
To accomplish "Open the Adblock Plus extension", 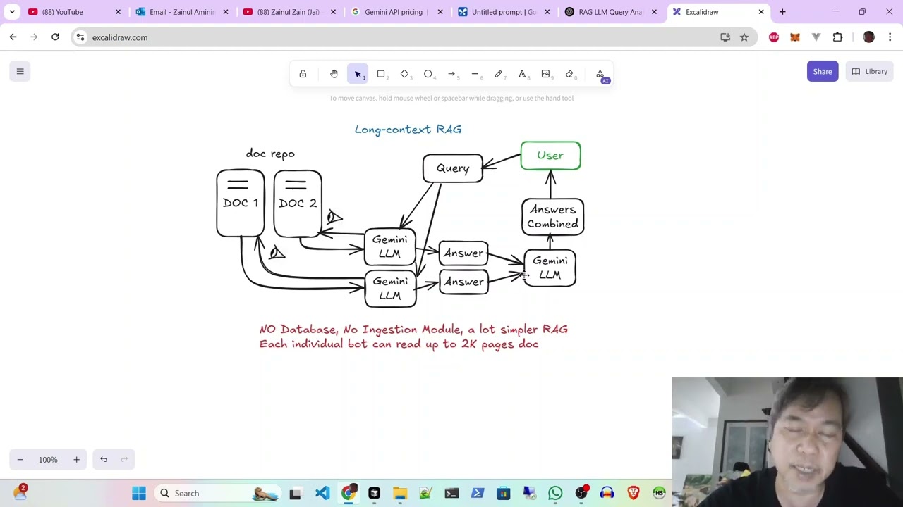I will click(x=774, y=37).
